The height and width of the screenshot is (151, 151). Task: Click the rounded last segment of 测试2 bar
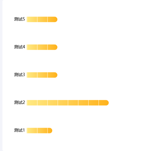click(x=104, y=103)
